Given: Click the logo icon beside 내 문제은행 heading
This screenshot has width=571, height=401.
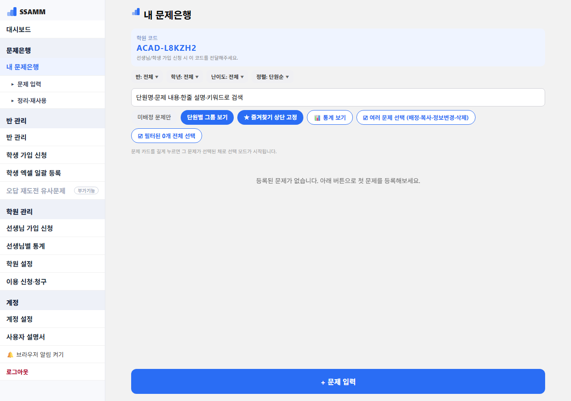Looking at the screenshot, I should pyautogui.click(x=136, y=12).
